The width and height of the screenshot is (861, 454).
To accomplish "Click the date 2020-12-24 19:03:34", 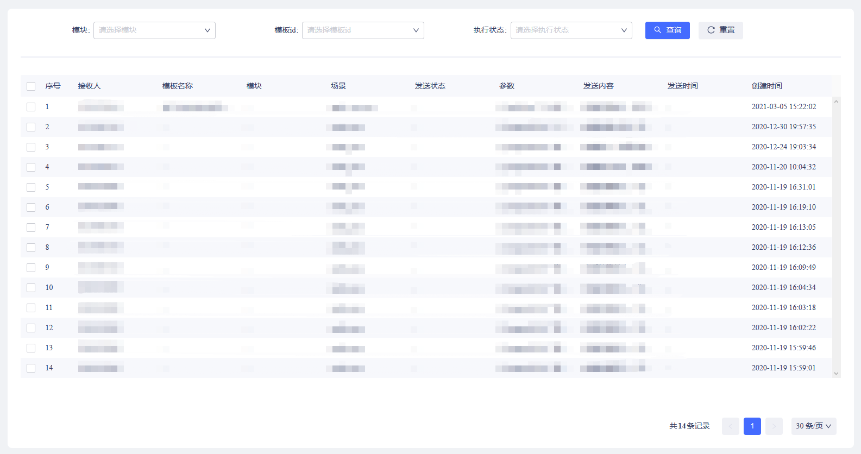I will pyautogui.click(x=784, y=147).
